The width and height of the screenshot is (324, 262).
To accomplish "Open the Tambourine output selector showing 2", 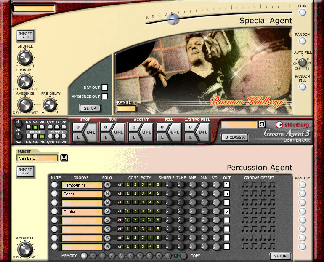I will 227,184.
